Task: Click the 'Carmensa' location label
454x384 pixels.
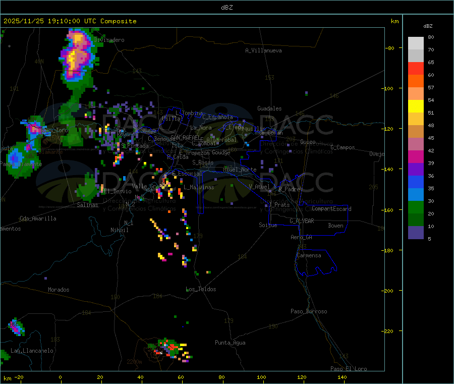Action: (x=309, y=255)
